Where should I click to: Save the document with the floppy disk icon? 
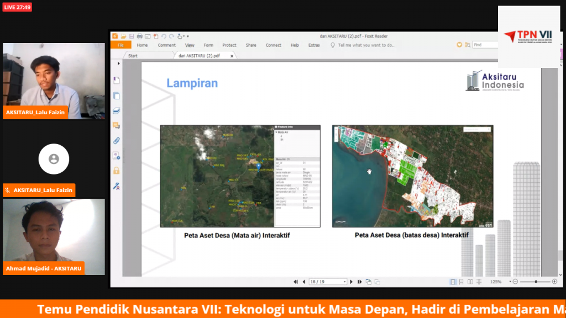tap(132, 36)
